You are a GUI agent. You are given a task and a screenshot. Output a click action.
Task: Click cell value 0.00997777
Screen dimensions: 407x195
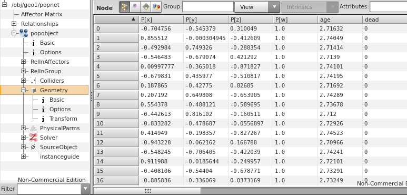click(157, 66)
